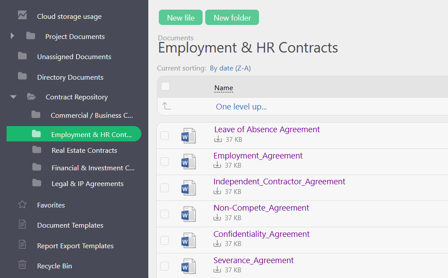This screenshot has height=278, width=448.
Task: Check the Leave of Absence Agreement checkbox
Action: (x=164, y=136)
